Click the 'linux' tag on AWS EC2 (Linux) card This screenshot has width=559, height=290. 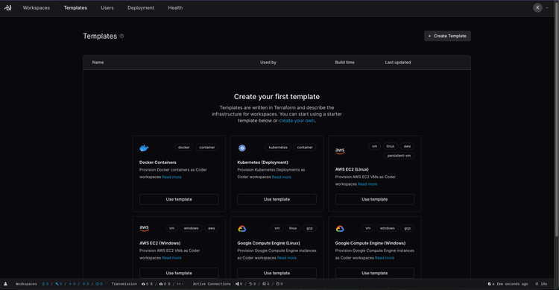click(391, 146)
